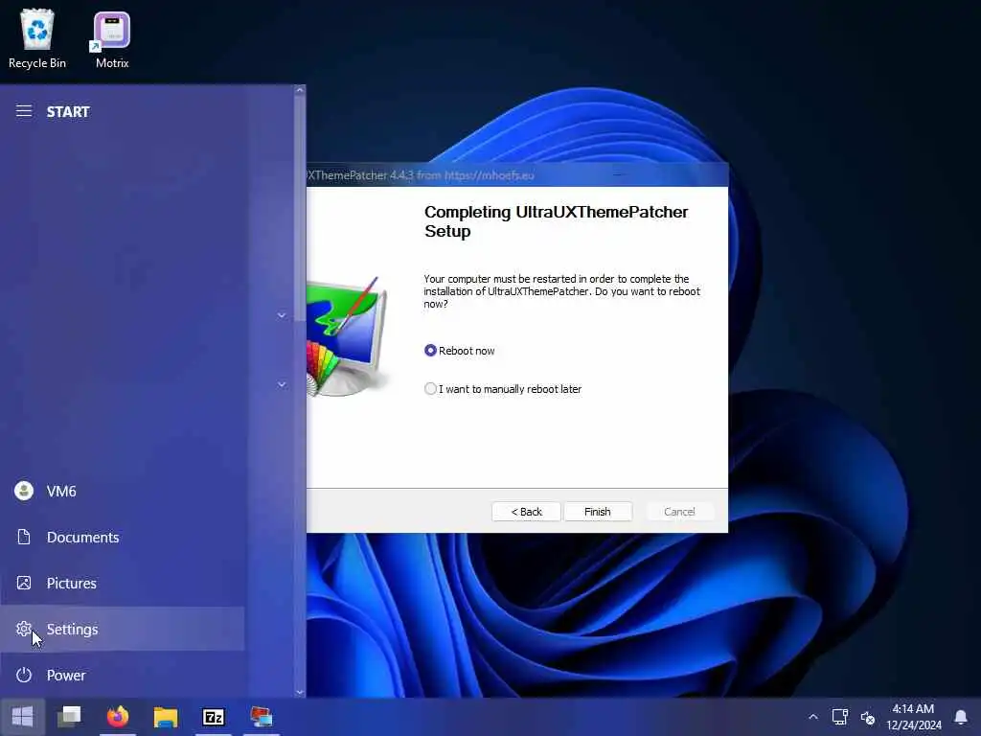
Task: Open Power options in the Start menu
Action: [x=122, y=676]
